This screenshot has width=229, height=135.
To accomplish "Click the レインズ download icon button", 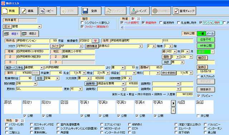I will coord(140,11).
